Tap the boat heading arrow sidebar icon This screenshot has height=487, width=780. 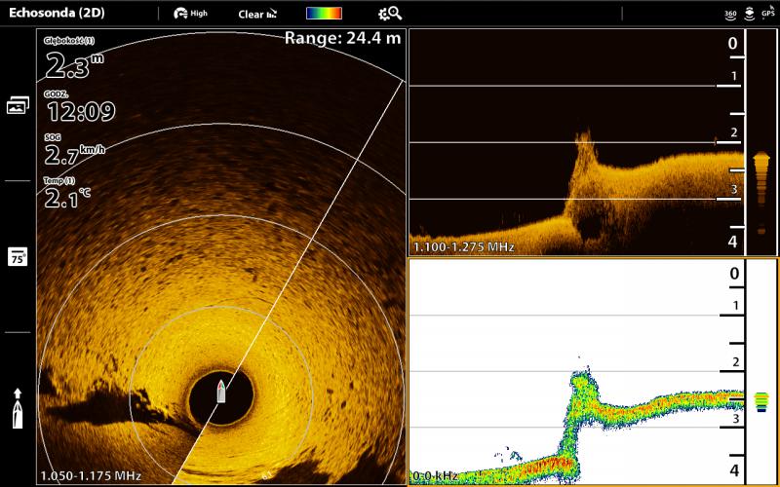(18, 408)
